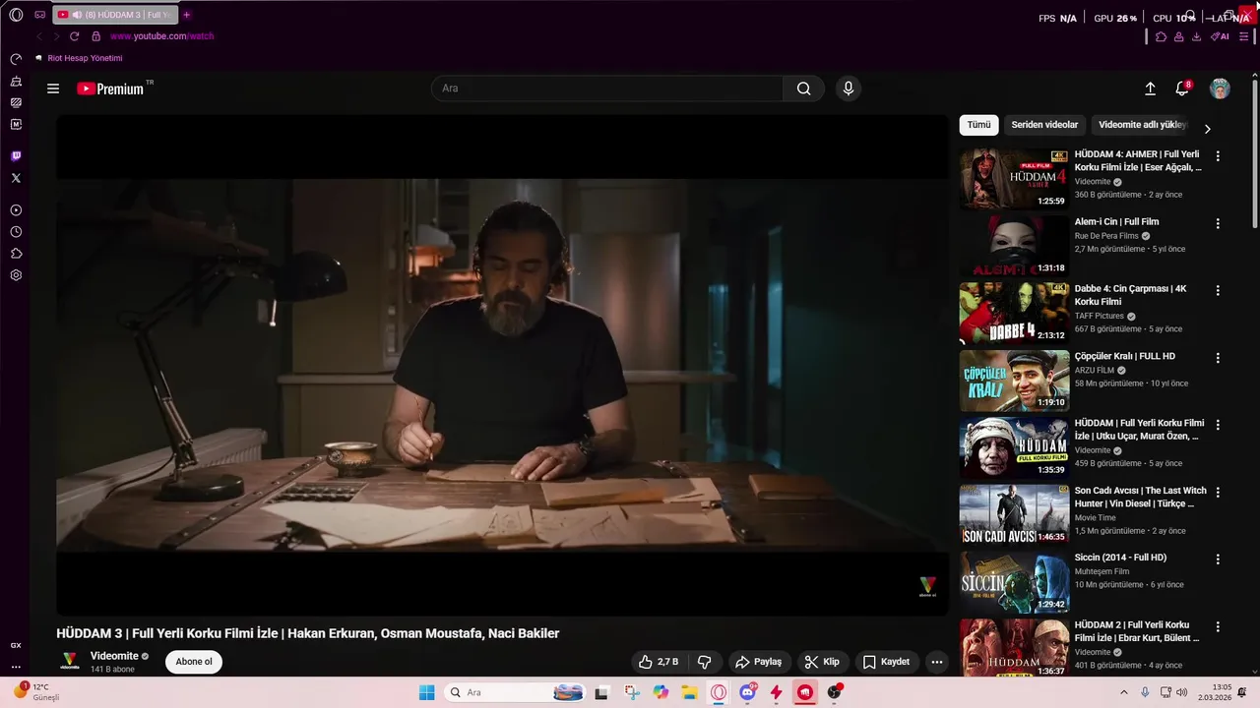Open Dabbe 4 video thumbnail
This screenshot has height=708, width=1260.
(1014, 313)
